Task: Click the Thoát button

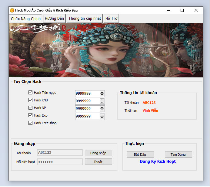Action: (98, 162)
